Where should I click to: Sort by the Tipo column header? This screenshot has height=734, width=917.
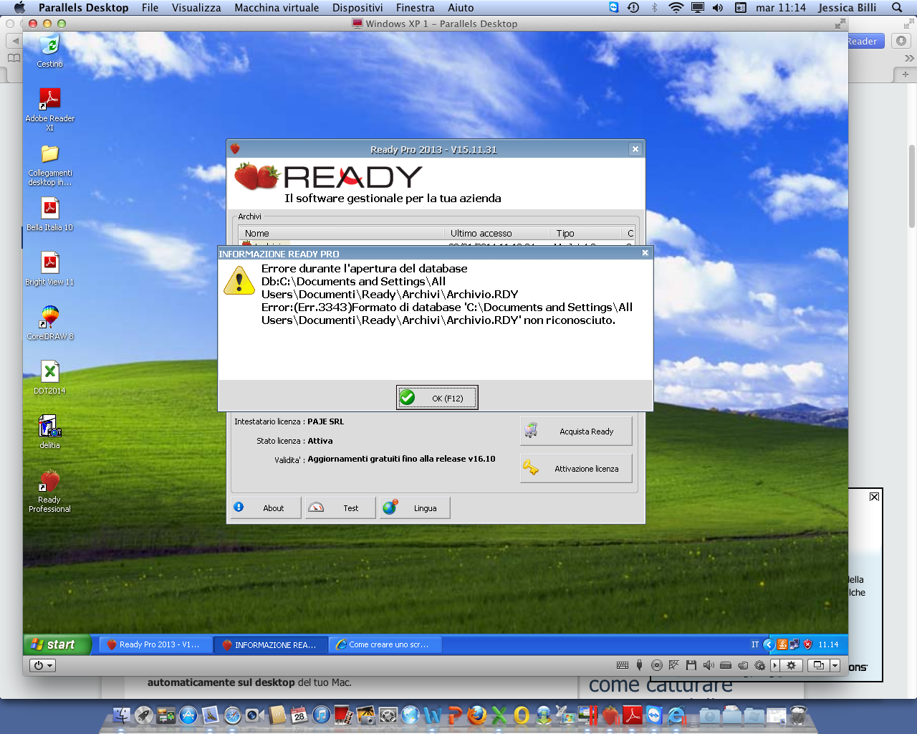click(x=585, y=234)
